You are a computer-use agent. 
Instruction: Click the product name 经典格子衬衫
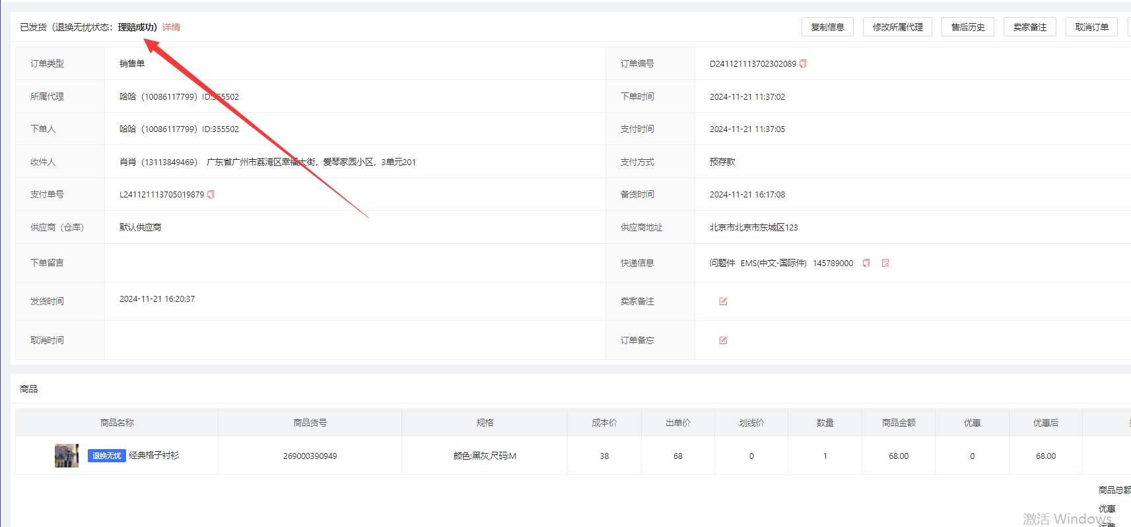(154, 456)
